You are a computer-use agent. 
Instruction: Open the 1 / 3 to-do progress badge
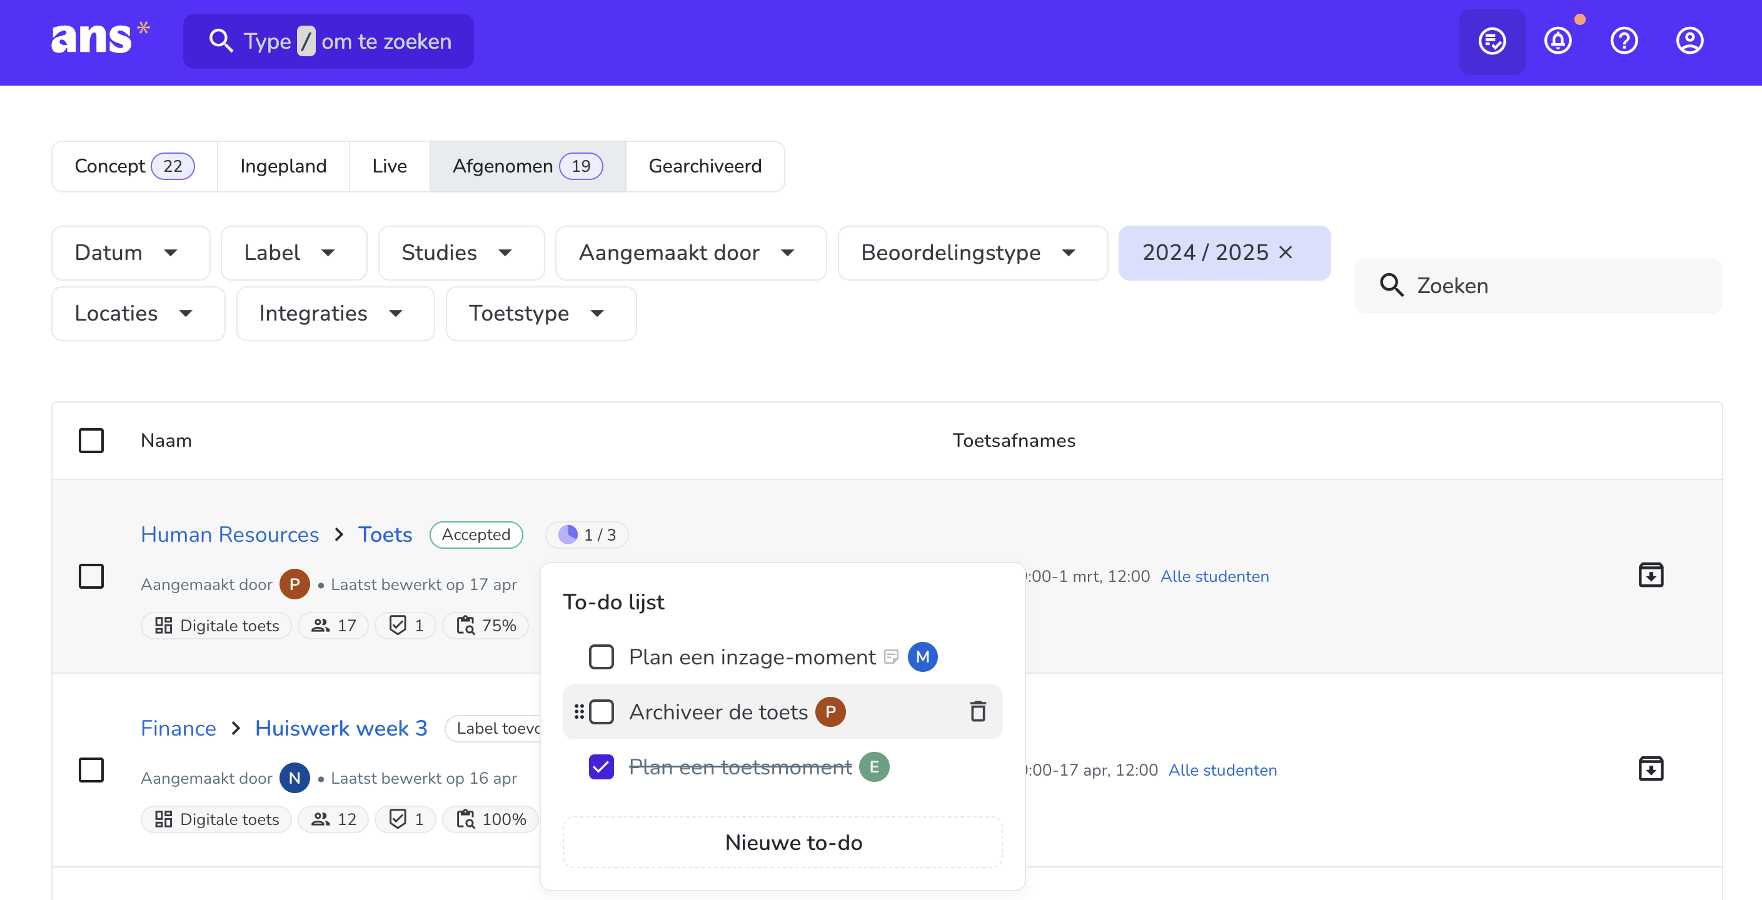587,534
